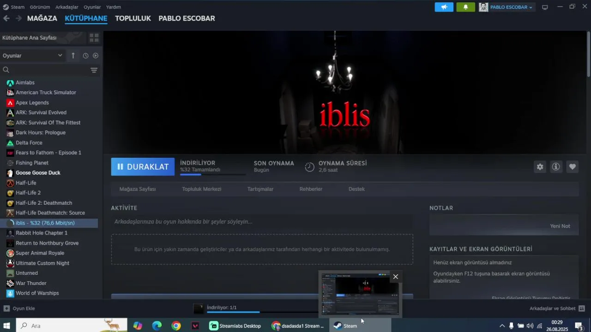Open Microsoft Edge taskbar icon
Viewport: 591px width, 332px height.
tap(157, 326)
